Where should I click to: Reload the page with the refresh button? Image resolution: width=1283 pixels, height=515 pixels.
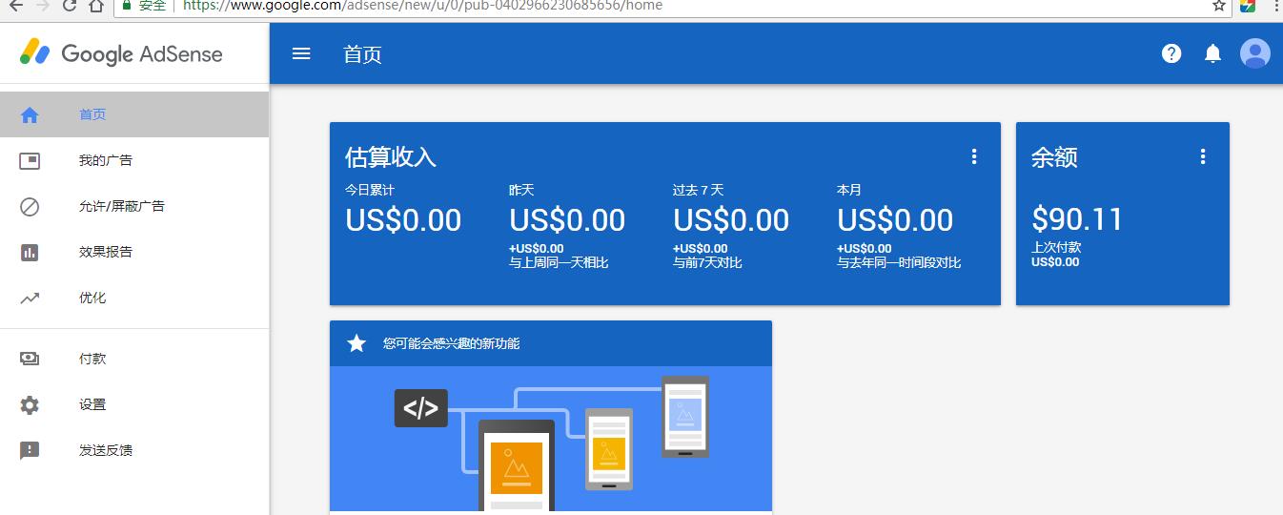pyautogui.click(x=69, y=6)
